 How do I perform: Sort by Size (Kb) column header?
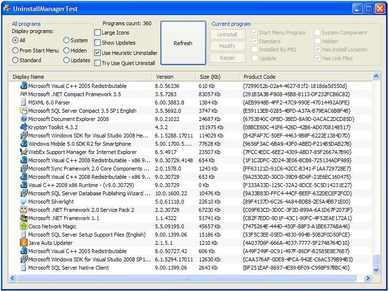tap(217, 77)
